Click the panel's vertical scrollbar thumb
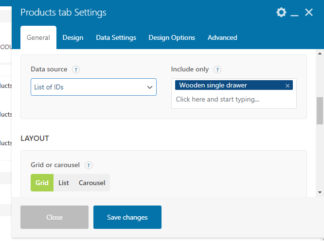This screenshot has width=324, height=241. [320, 111]
